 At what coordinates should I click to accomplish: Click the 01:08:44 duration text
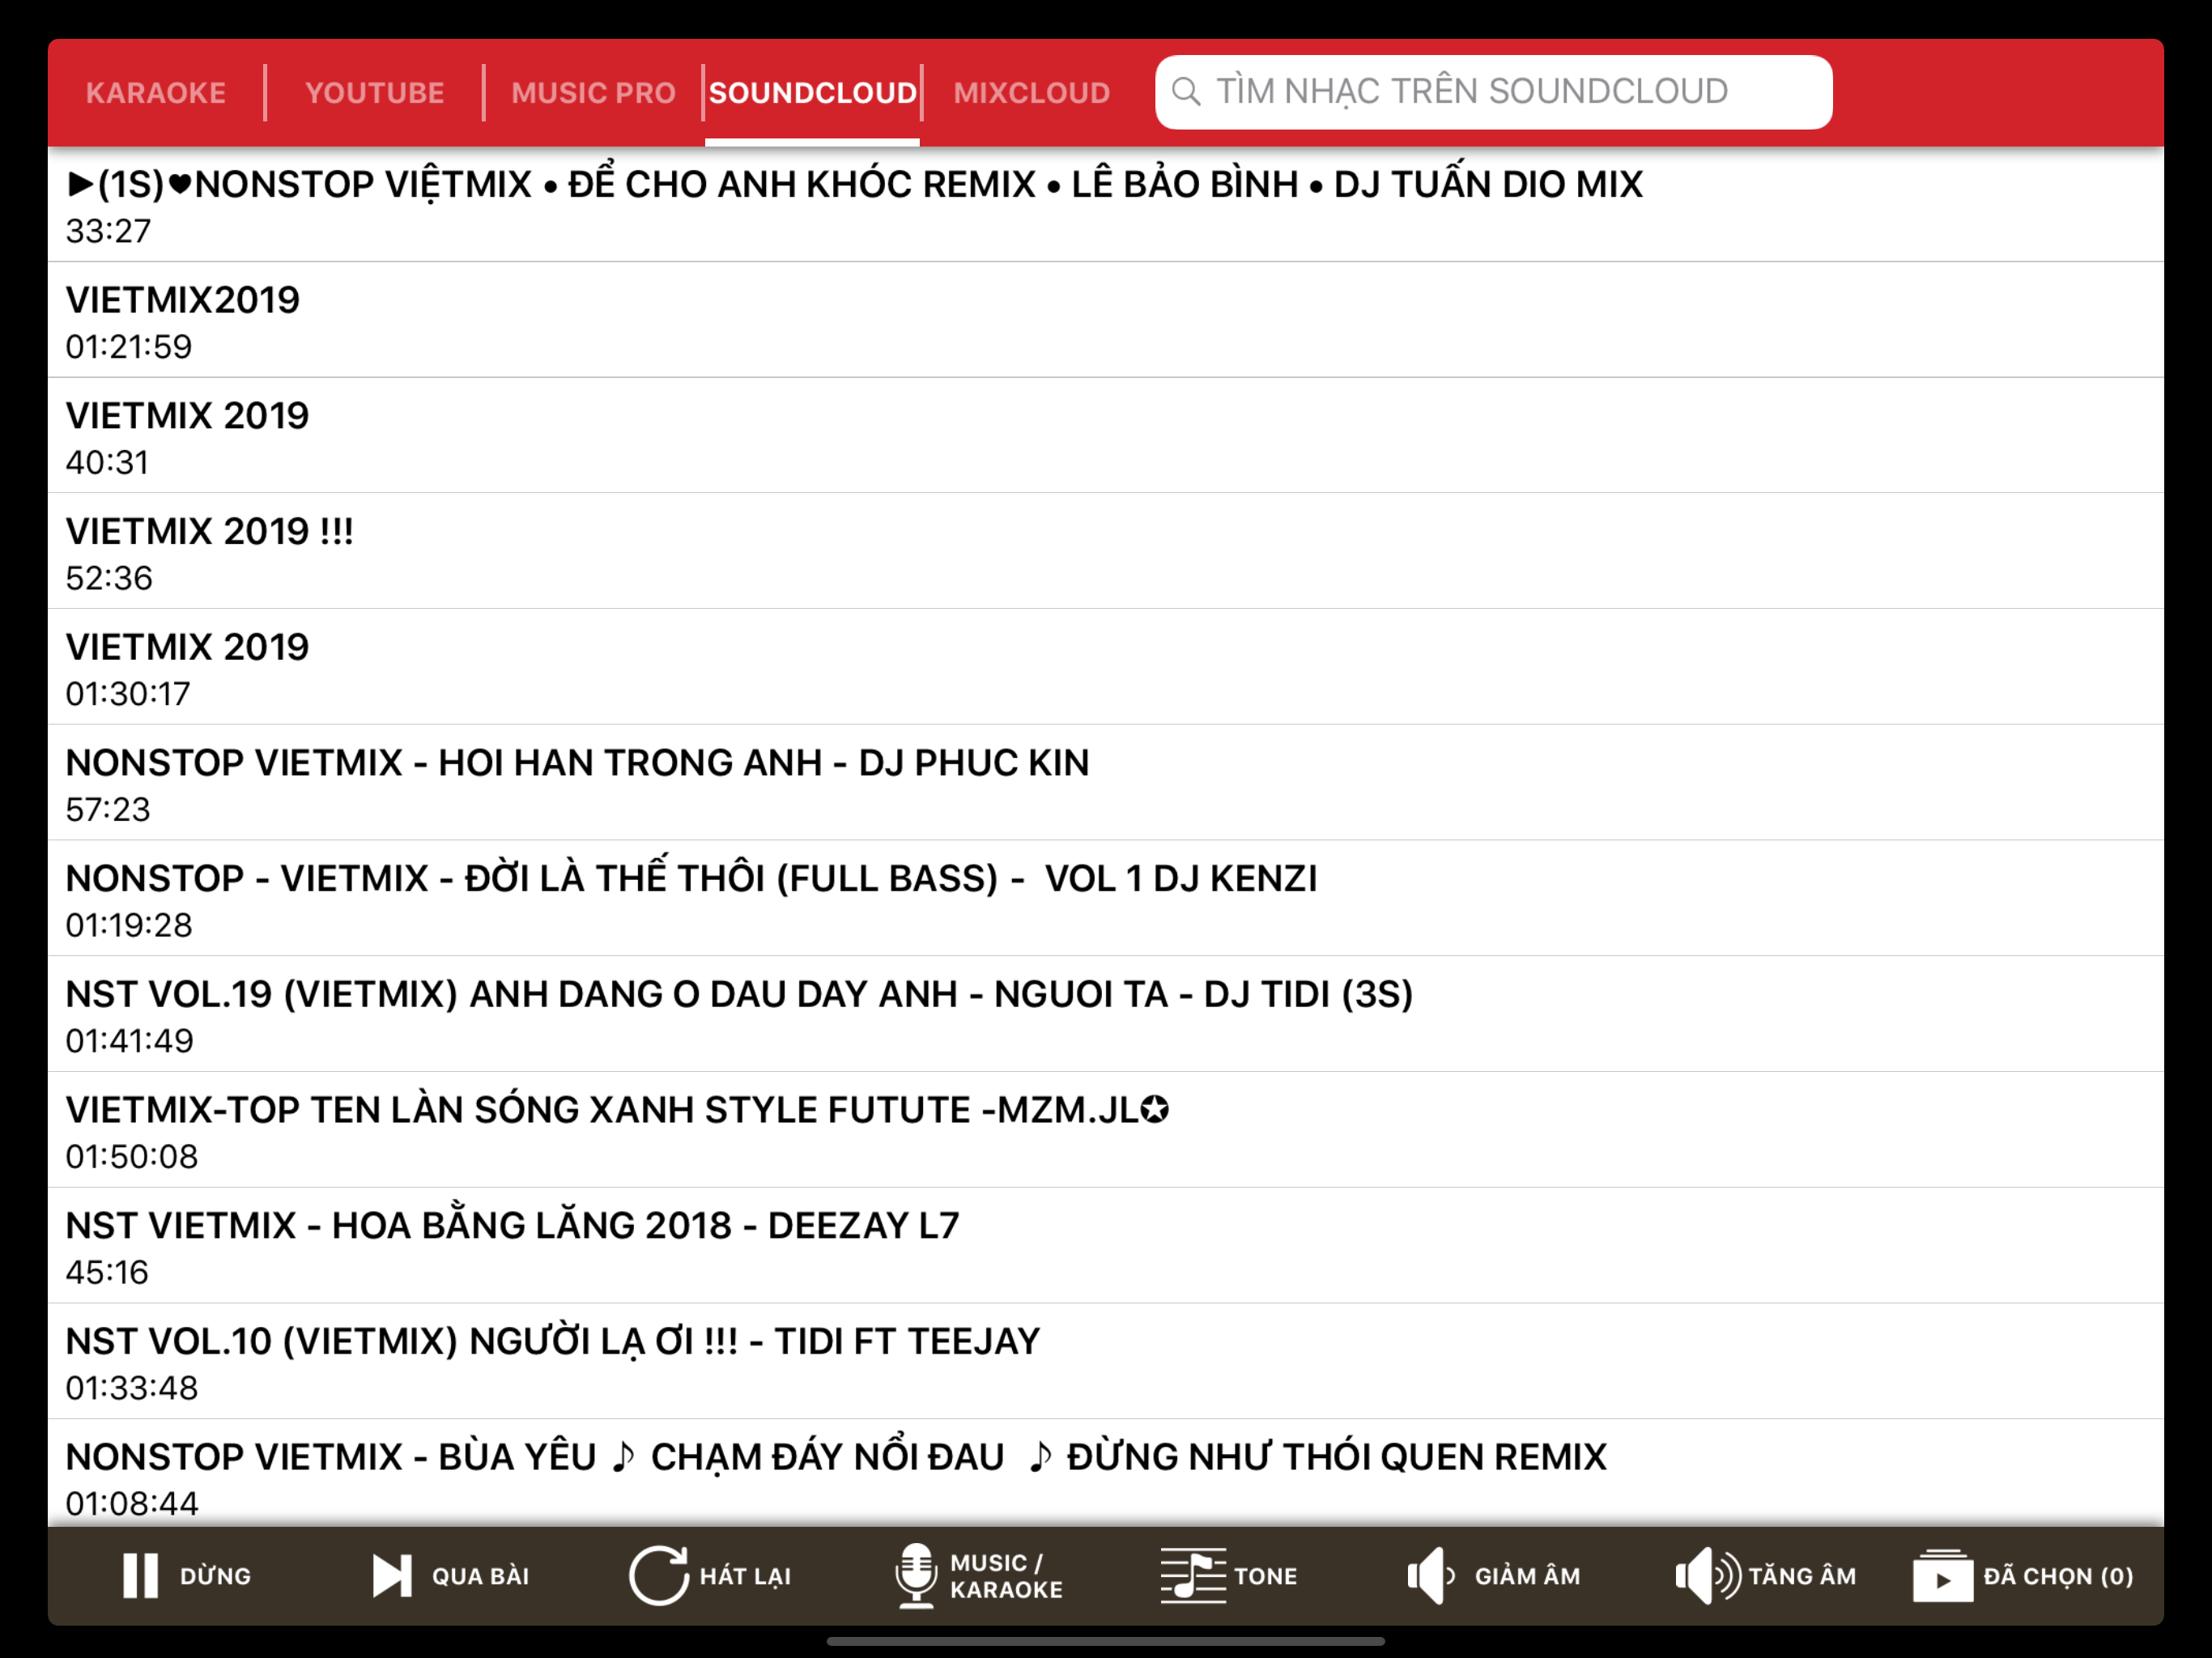[132, 1503]
